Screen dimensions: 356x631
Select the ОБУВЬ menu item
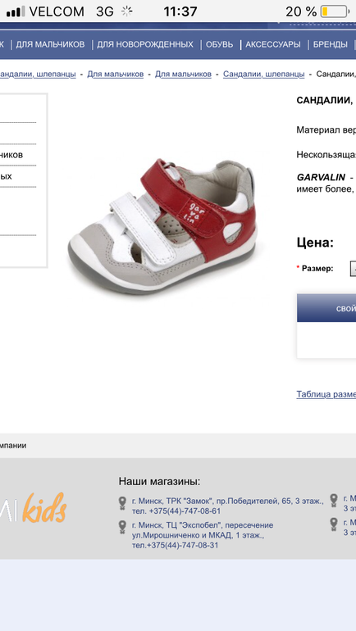(220, 44)
